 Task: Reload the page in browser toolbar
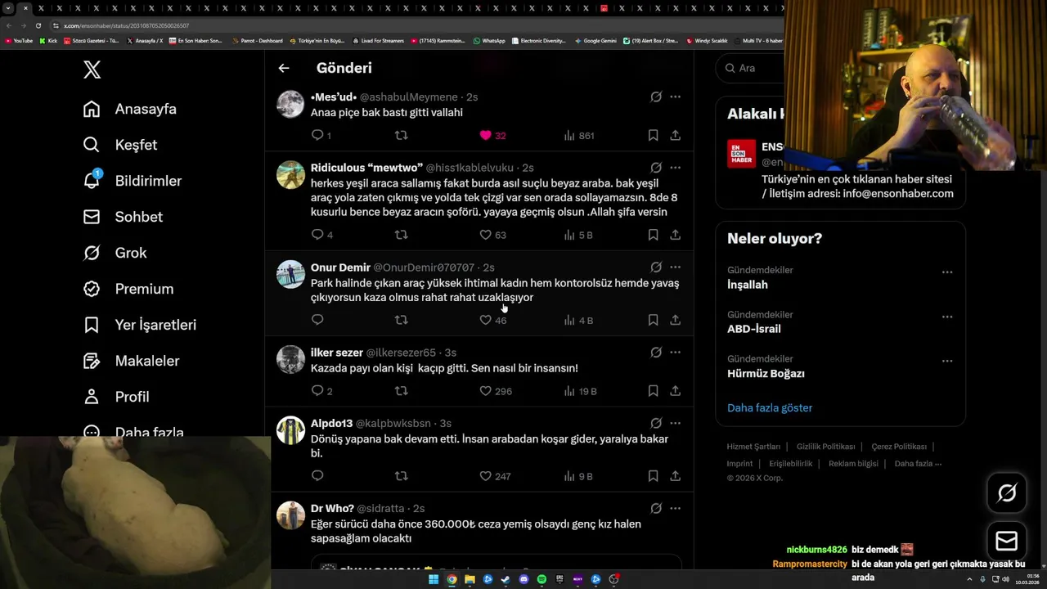tap(38, 25)
